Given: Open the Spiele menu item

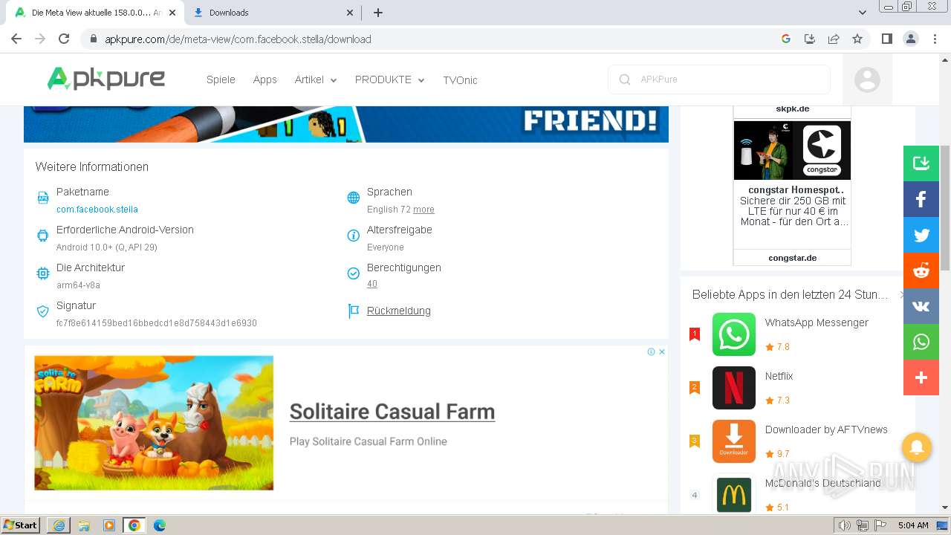Looking at the screenshot, I should pyautogui.click(x=221, y=80).
